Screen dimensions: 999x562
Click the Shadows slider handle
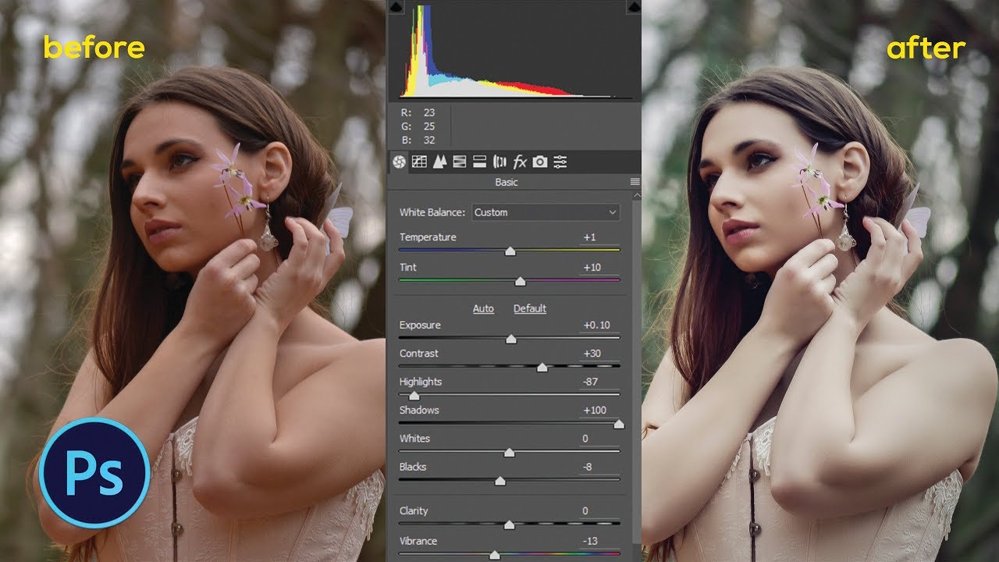619,424
